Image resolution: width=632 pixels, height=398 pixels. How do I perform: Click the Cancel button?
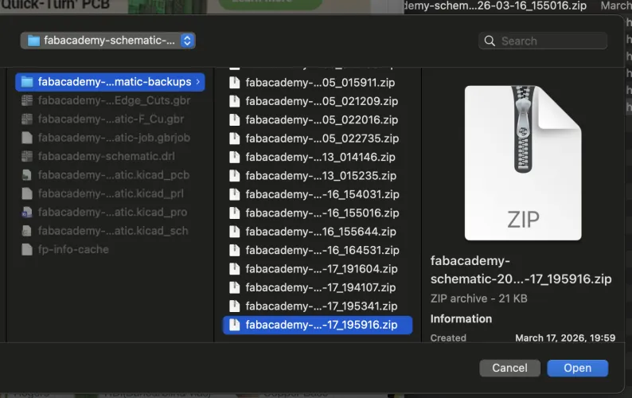[x=509, y=369]
